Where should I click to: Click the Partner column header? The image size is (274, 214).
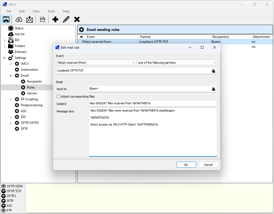pos(175,37)
